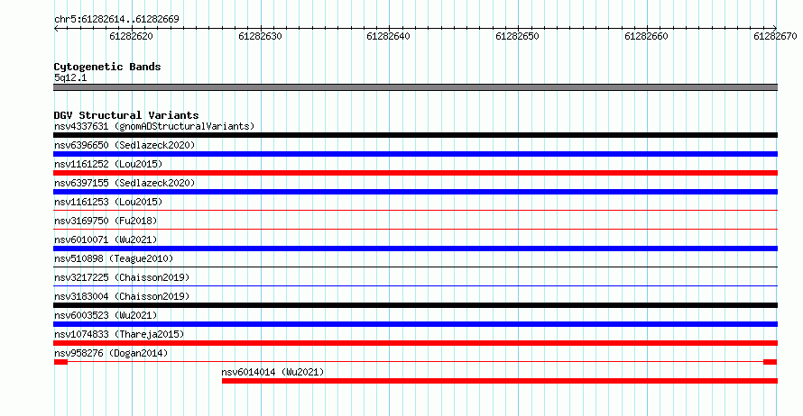Screen dimensions: 803x416
Task: Click the DGV Structural Variants track title
Action: point(126,115)
